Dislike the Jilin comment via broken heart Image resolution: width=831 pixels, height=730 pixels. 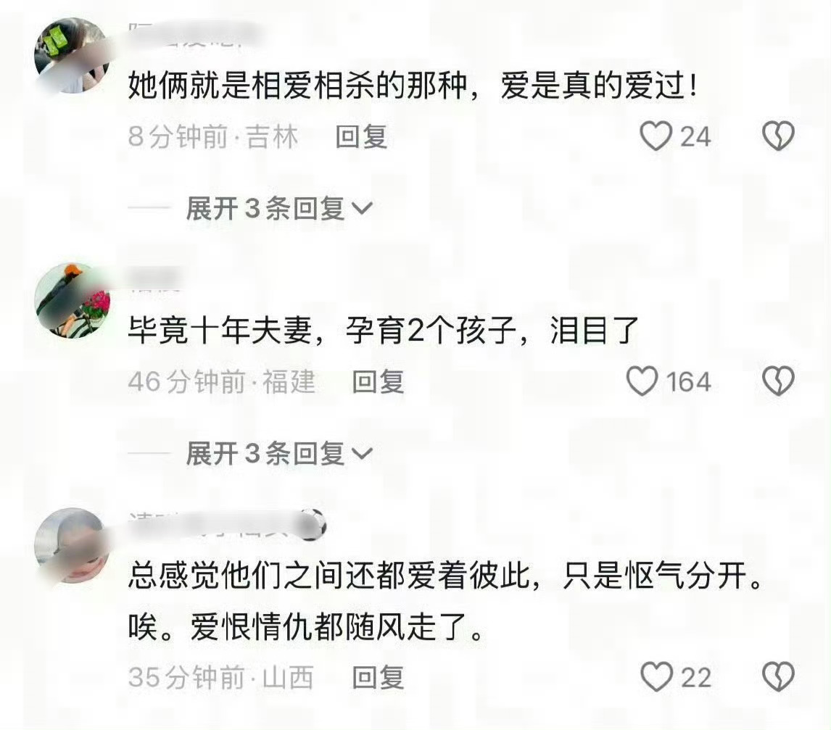coord(778,136)
